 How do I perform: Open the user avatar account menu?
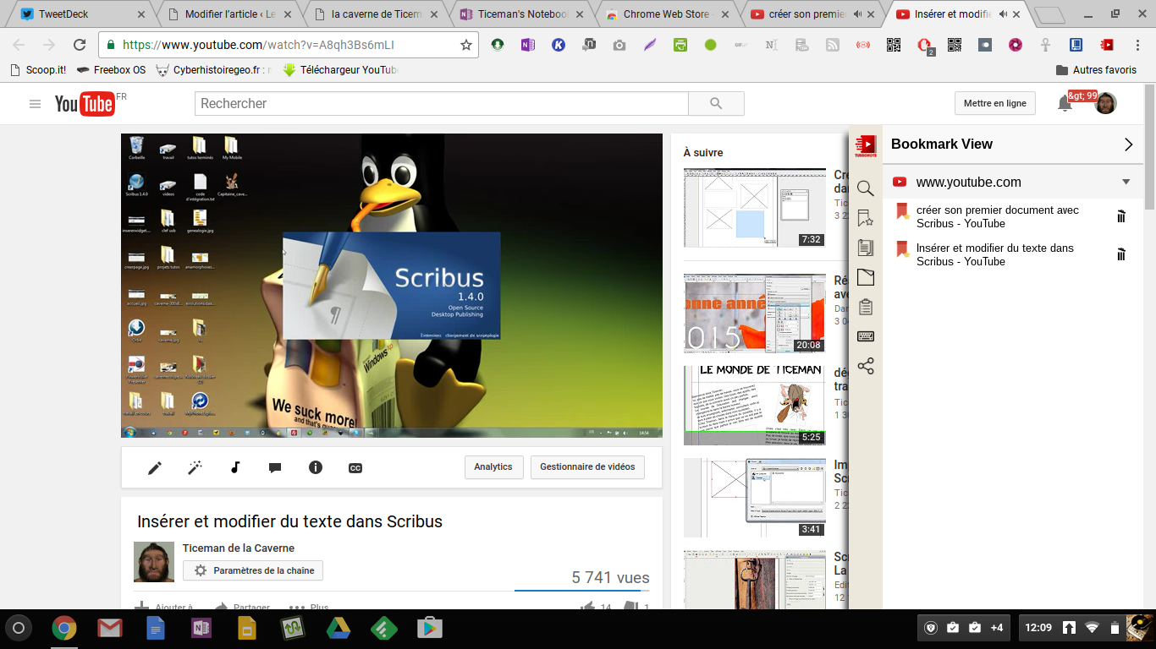tap(1105, 103)
